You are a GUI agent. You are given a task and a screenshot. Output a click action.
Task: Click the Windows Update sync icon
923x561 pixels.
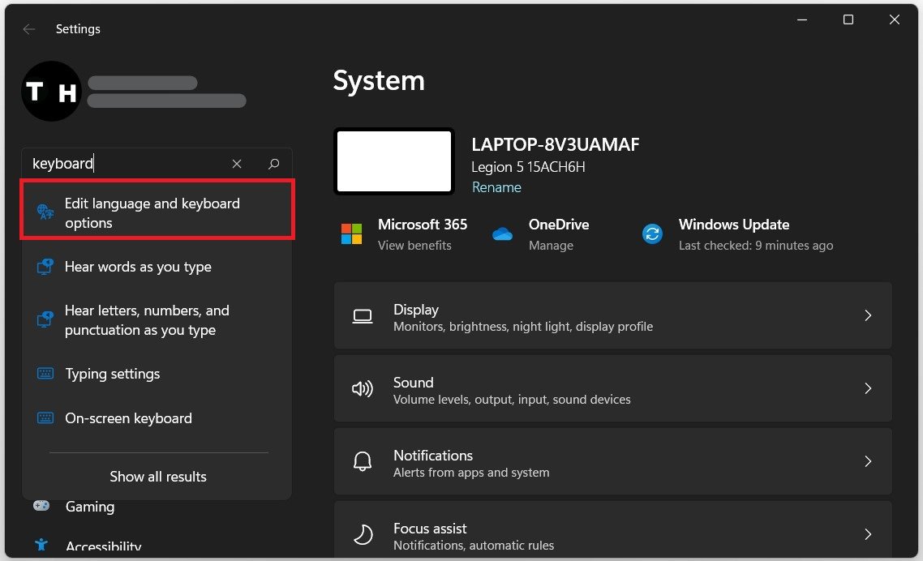point(652,234)
